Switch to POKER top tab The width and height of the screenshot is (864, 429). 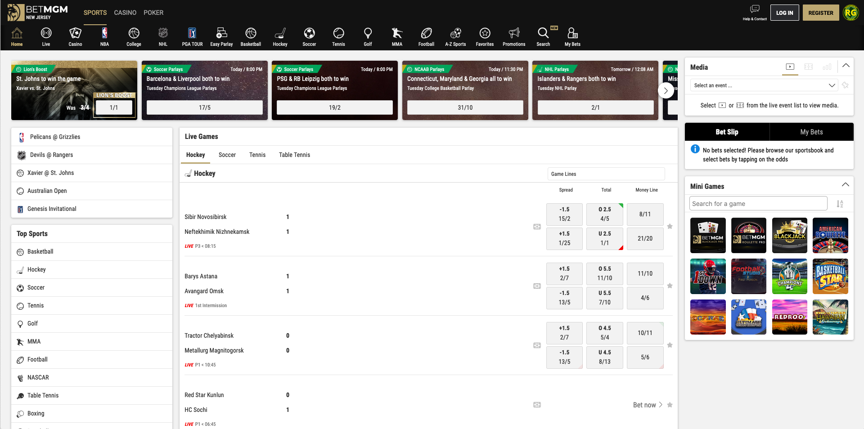tap(153, 13)
